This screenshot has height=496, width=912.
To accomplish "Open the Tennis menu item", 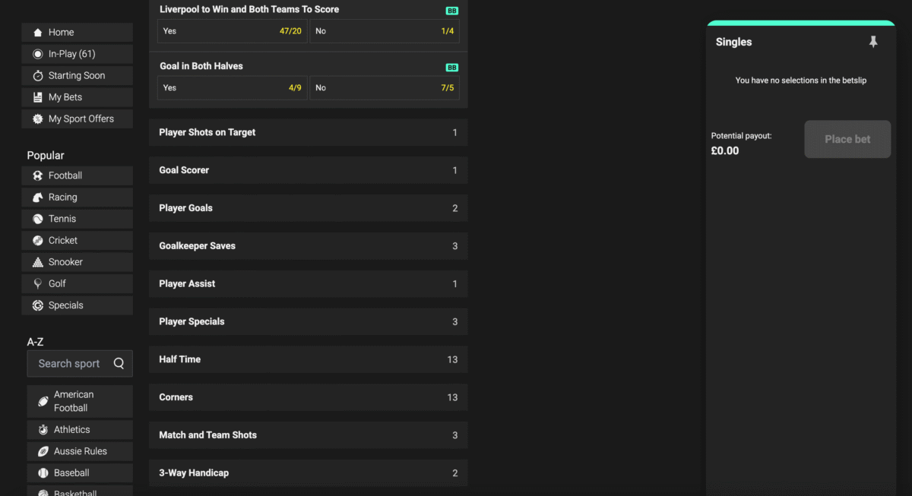I will click(77, 219).
